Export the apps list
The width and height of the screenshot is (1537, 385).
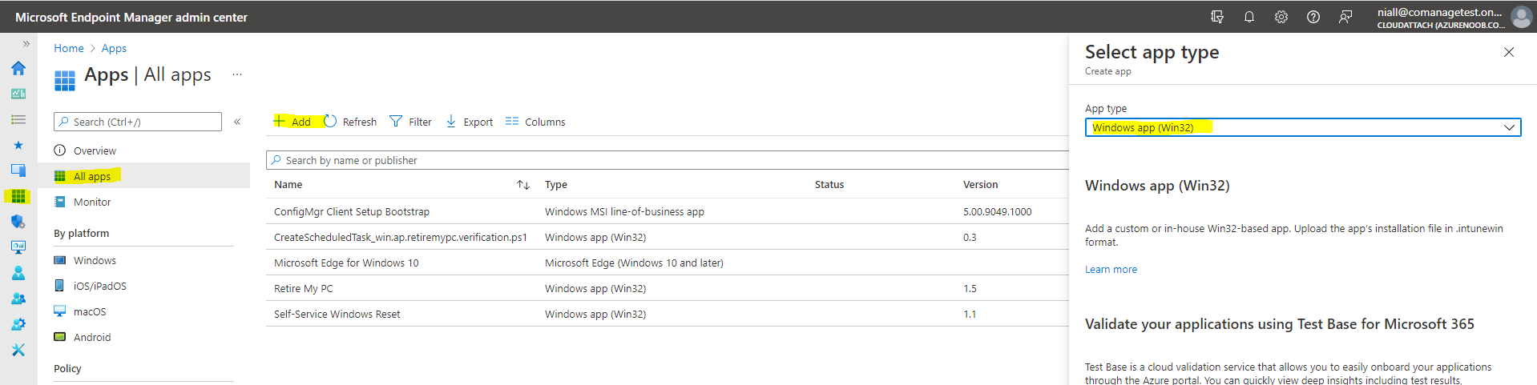[470, 122]
